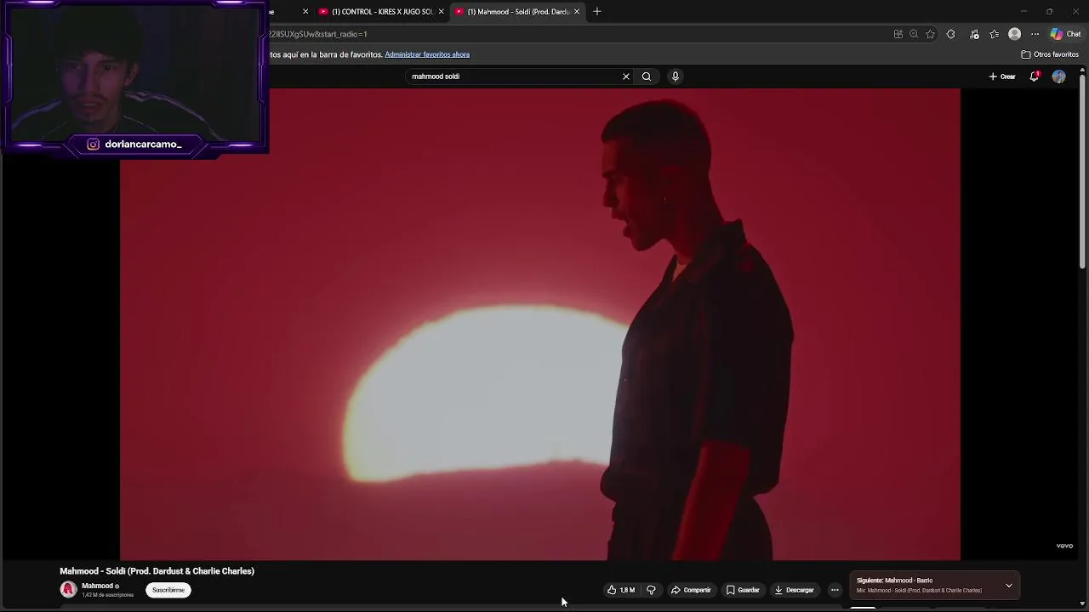1089x612 pixels.
Task: Click the 'Mix: Mahmood - Soldi' playlist subtitle
Action: point(919,591)
